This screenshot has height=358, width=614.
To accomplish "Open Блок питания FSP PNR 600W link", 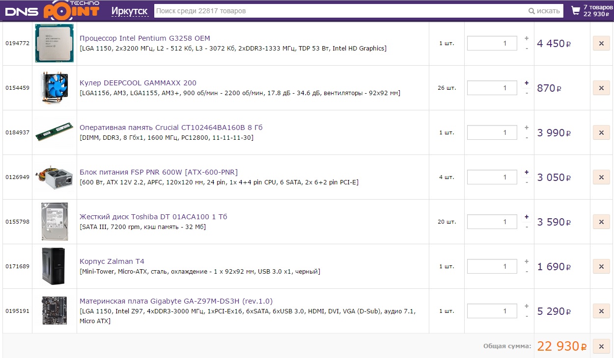I will (159, 172).
